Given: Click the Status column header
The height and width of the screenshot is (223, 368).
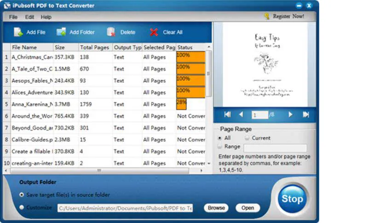Looking at the screenshot, I should (x=191, y=47).
